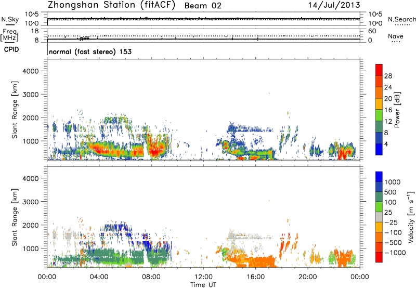416x288 pixels.
Task: Click the power colorbar value '28'
Action: [x=388, y=76]
